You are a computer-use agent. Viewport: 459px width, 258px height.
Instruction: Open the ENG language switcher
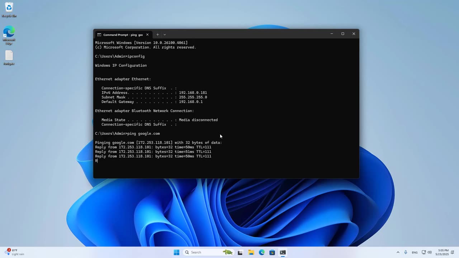415,252
